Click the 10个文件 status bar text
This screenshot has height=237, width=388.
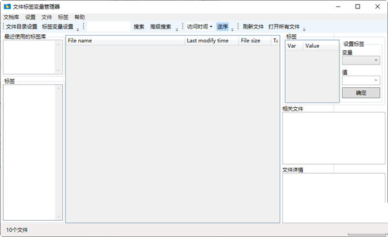pyautogui.click(x=17, y=230)
